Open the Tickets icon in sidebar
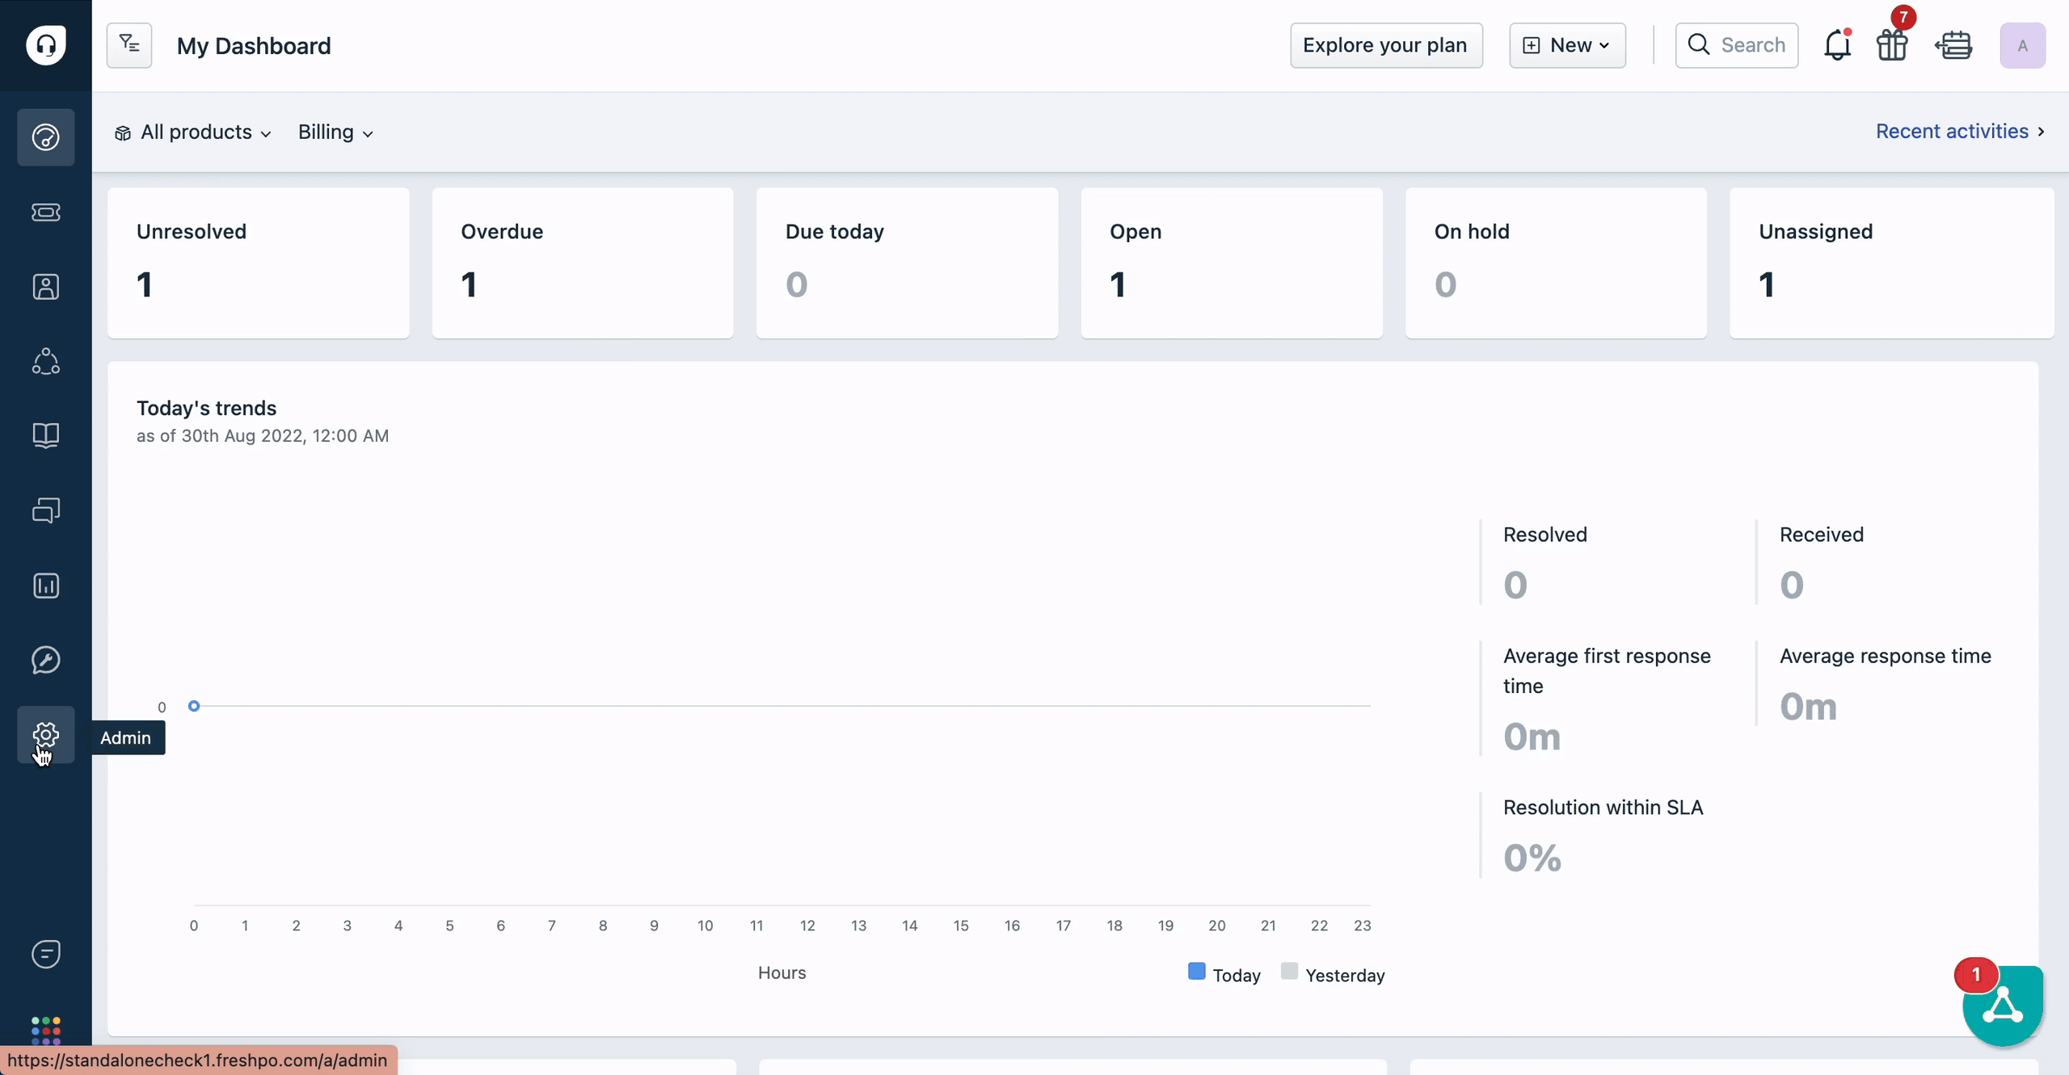The height and width of the screenshot is (1075, 2069). 45,212
